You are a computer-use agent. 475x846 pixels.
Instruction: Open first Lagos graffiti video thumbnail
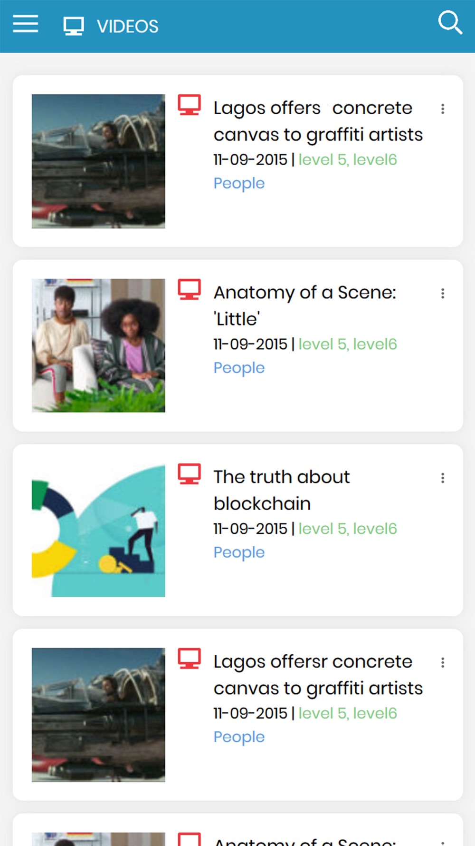98,161
